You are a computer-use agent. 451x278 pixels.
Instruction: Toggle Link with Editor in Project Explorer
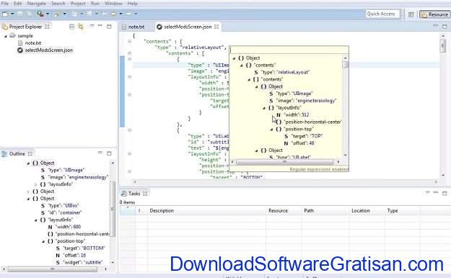tap(81, 27)
